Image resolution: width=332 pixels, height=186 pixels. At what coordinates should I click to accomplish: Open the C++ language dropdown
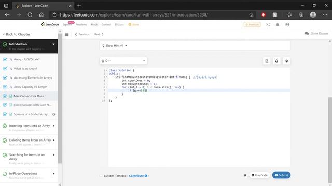coord(123,61)
